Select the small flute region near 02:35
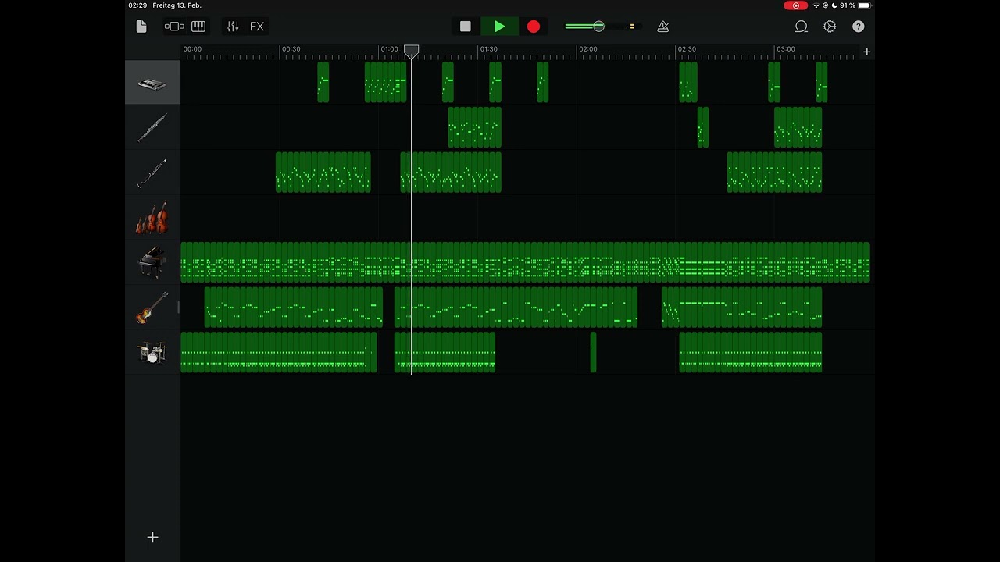Screen dimensions: 1000x562 703,127
